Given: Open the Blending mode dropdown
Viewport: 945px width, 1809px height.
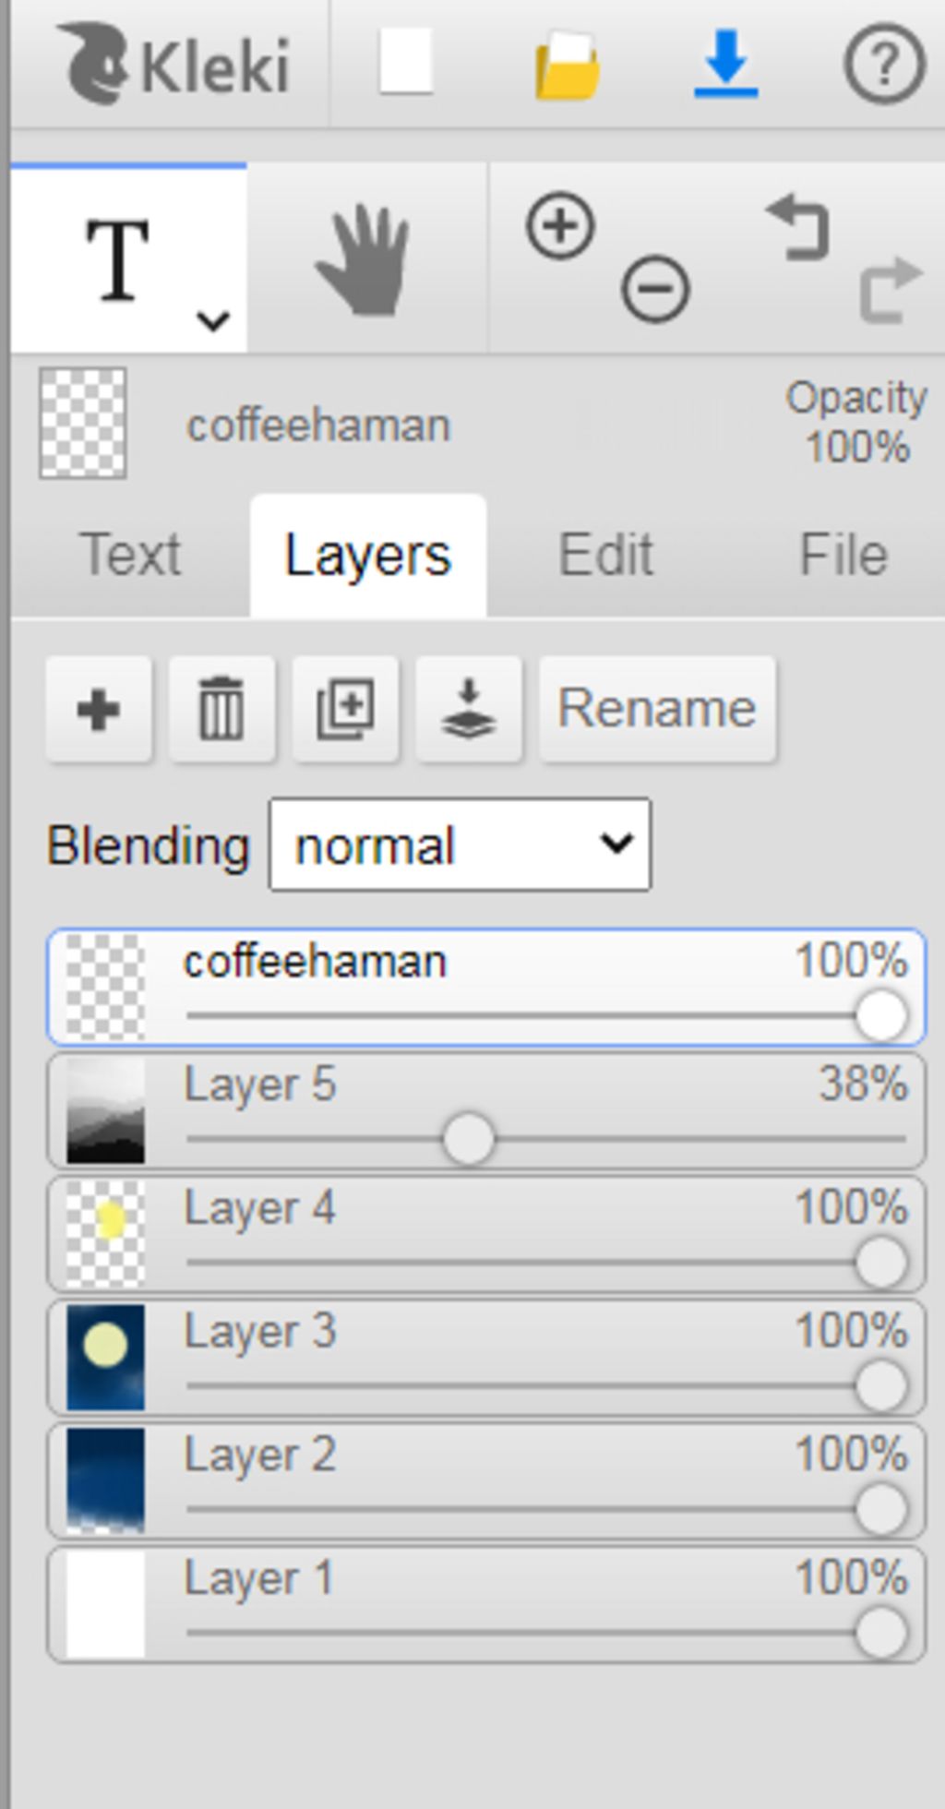Looking at the screenshot, I should [460, 845].
